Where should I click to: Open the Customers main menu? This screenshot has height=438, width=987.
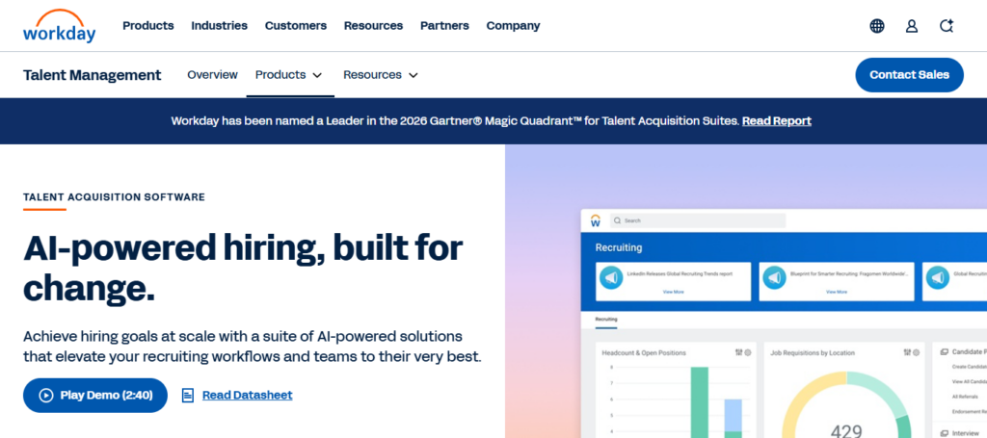pyautogui.click(x=296, y=26)
